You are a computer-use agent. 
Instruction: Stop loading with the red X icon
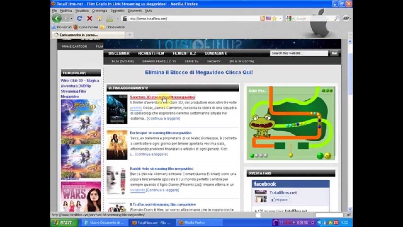pos(89,18)
